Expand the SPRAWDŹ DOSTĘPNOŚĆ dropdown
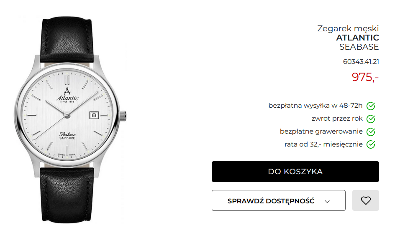The image size is (400, 238). pyautogui.click(x=278, y=200)
